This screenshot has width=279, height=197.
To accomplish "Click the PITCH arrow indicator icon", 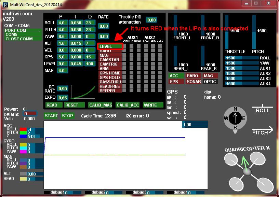I will pyautogui.click(x=263, y=130).
